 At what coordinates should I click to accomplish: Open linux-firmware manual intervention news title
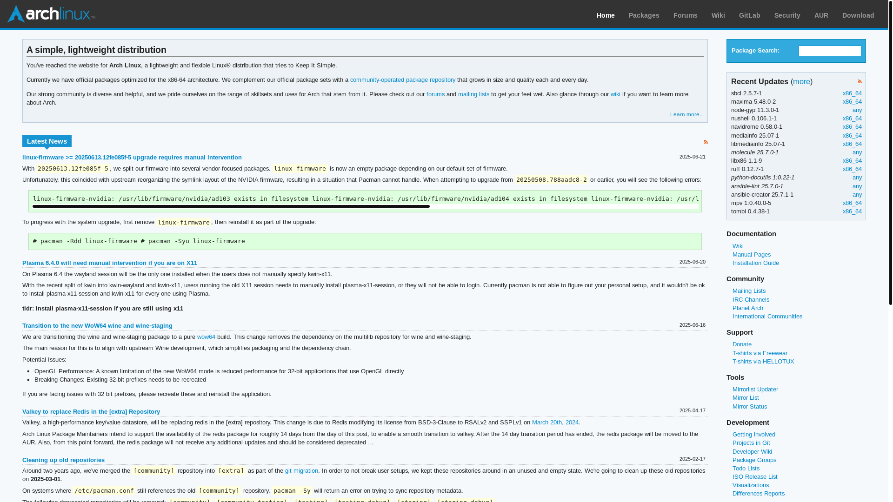pyautogui.click(x=132, y=158)
